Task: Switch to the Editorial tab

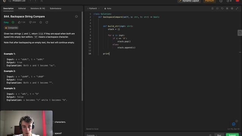Action: point(22,8)
